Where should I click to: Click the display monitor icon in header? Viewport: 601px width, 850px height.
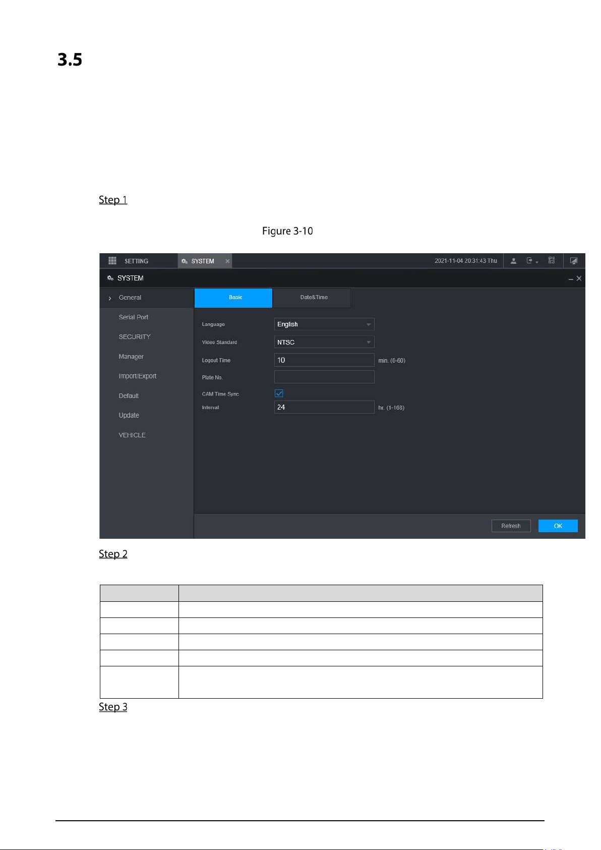pyautogui.click(x=574, y=261)
